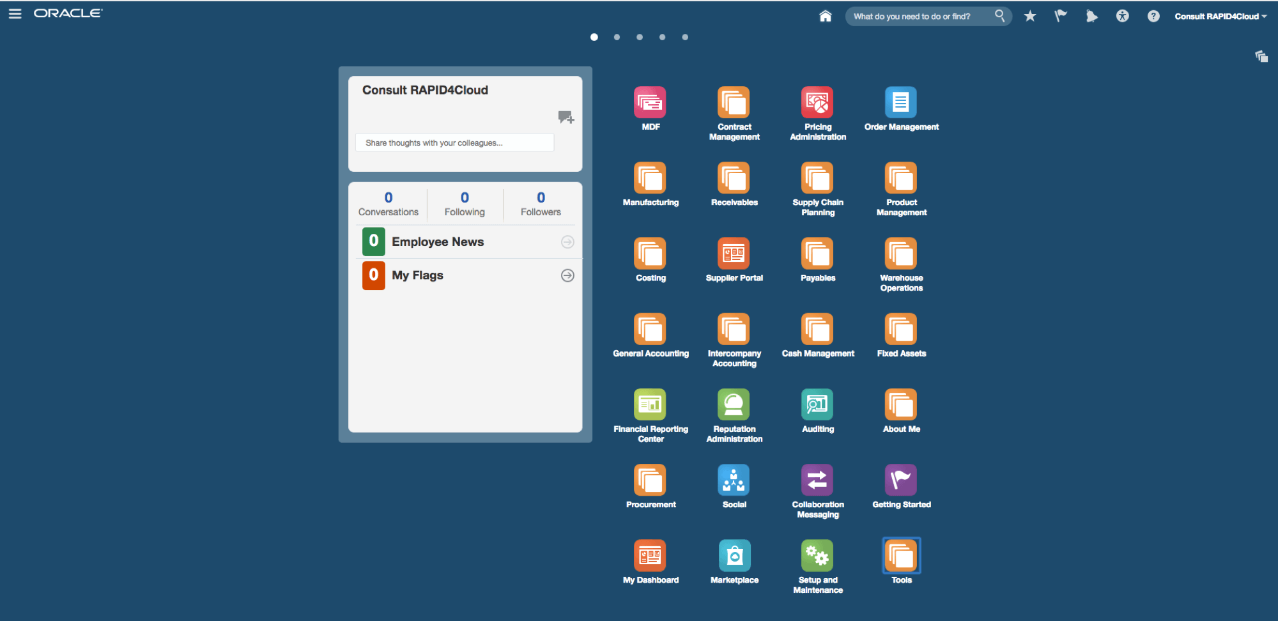1278x621 pixels.
Task: Open Collaboration Messaging icon
Action: pyautogui.click(x=817, y=480)
